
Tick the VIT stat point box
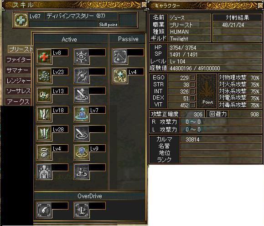192,105
